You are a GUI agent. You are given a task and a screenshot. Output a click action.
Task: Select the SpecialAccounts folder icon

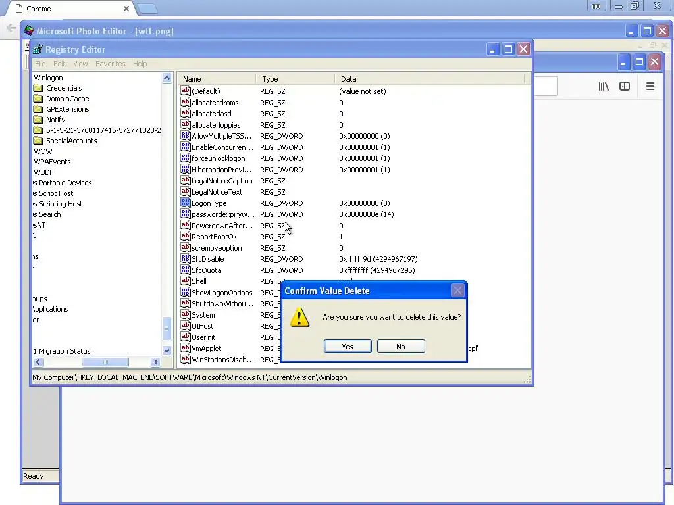38,141
